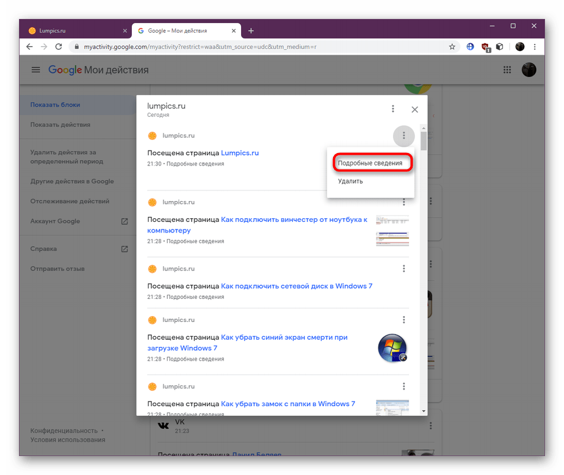Open a new browser tab
The image size is (564, 475).
click(251, 31)
